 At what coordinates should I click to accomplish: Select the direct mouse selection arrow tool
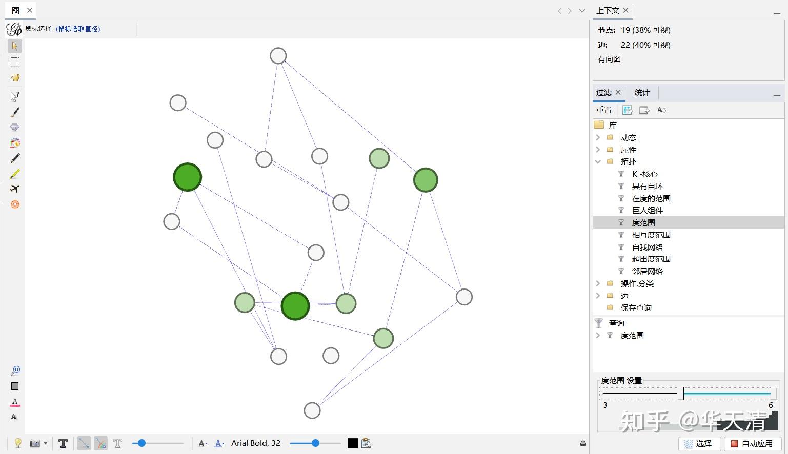pyautogui.click(x=15, y=46)
